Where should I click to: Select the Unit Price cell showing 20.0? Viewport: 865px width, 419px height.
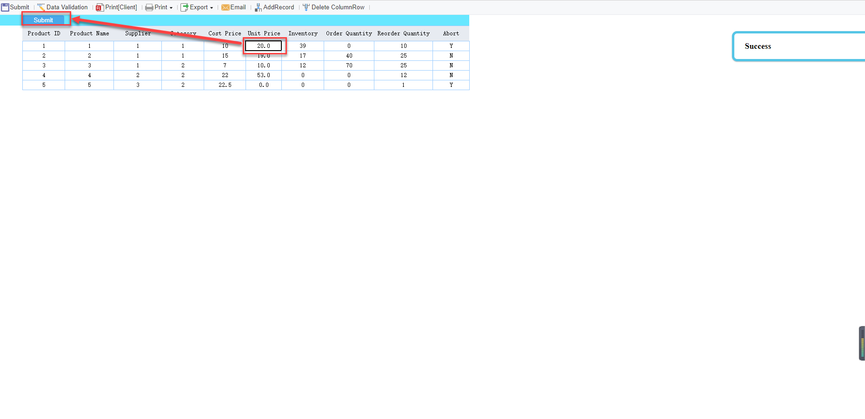[x=264, y=46]
